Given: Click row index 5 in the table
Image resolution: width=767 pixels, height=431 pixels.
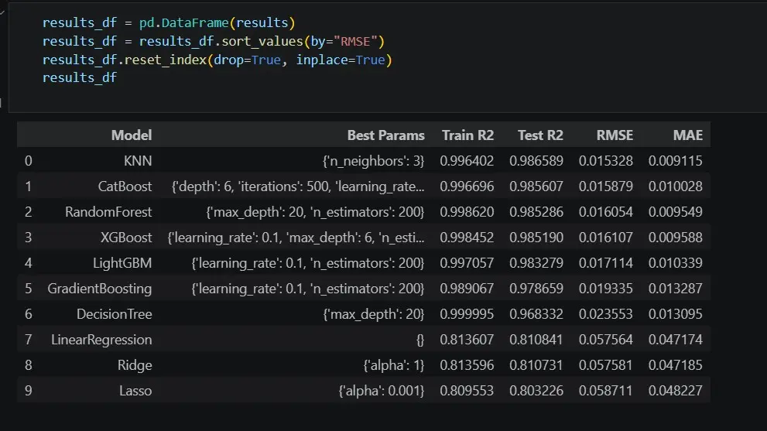Looking at the screenshot, I should [x=29, y=288].
